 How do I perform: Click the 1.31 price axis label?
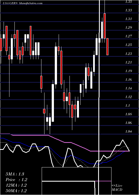pyautogui.click(x=128, y=19)
